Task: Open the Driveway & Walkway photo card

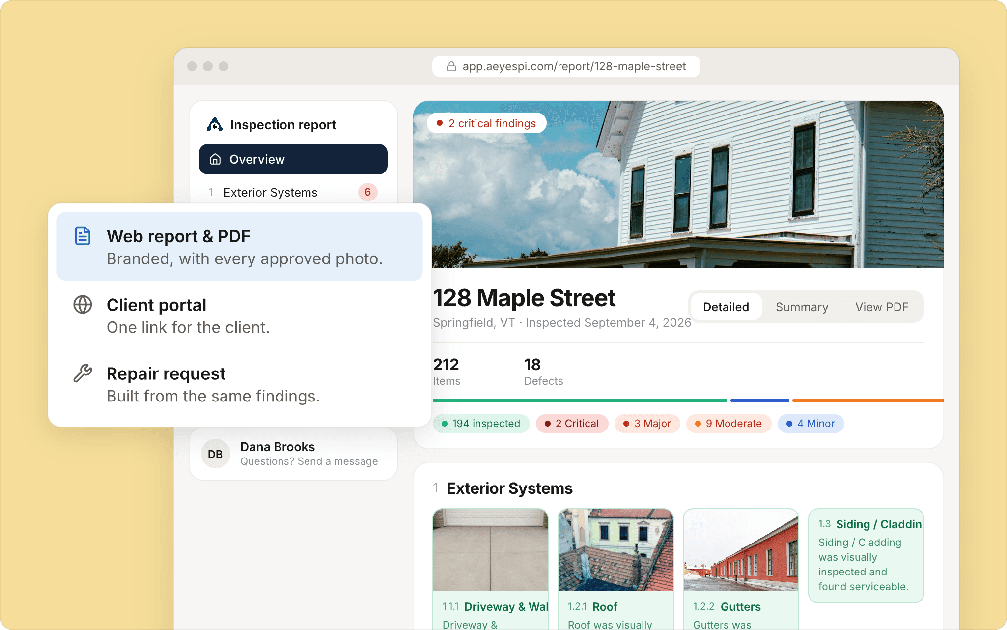Action: [x=490, y=569]
